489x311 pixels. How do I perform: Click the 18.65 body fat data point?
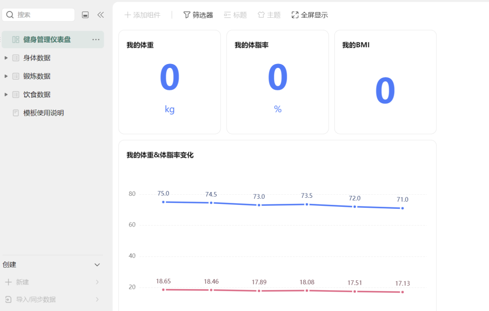coord(163,290)
